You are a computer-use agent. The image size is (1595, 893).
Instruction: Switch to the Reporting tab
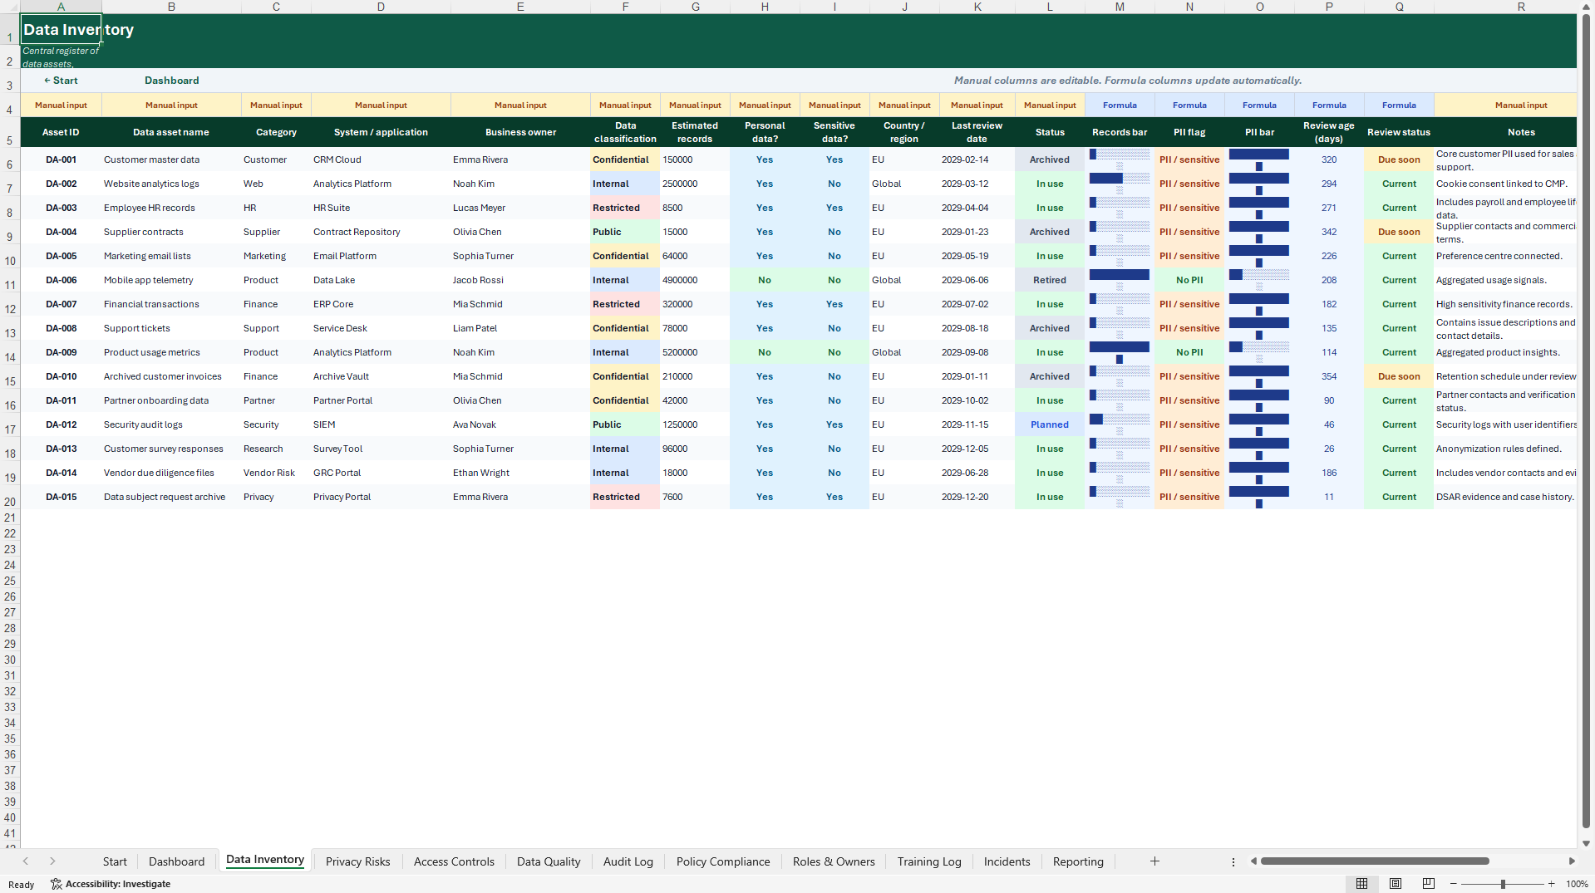pos(1078,861)
